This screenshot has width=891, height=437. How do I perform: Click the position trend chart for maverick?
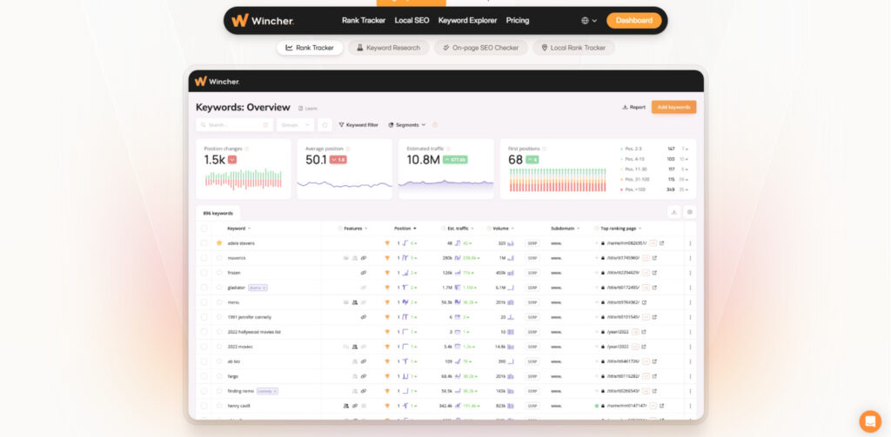pyautogui.click(x=405, y=258)
